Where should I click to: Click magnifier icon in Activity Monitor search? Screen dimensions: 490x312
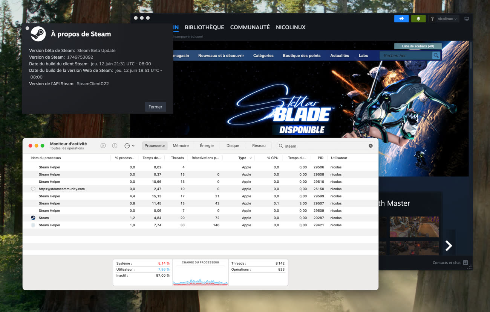(x=281, y=146)
